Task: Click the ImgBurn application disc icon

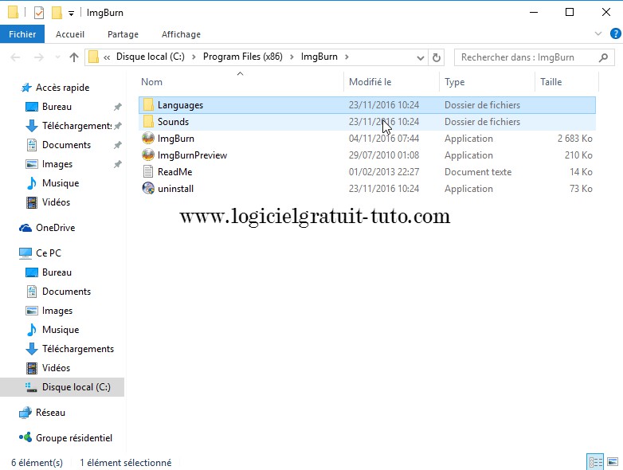Action: click(148, 139)
